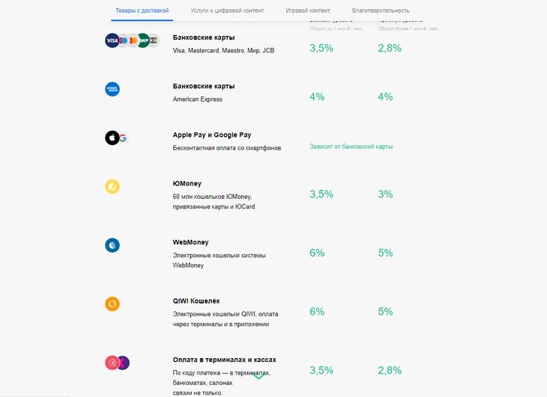Click the orange QIWI Кошелёк icon

pyautogui.click(x=112, y=304)
